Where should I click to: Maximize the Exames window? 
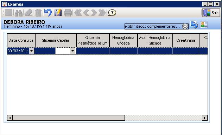(x=211, y=4)
